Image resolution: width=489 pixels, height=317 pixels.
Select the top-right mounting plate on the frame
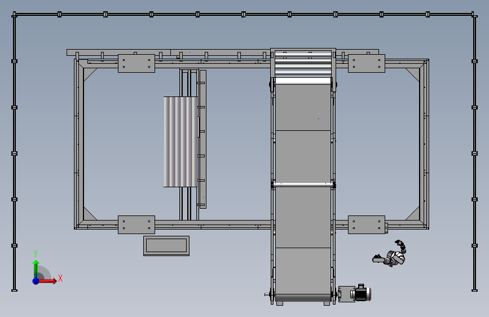(x=367, y=63)
